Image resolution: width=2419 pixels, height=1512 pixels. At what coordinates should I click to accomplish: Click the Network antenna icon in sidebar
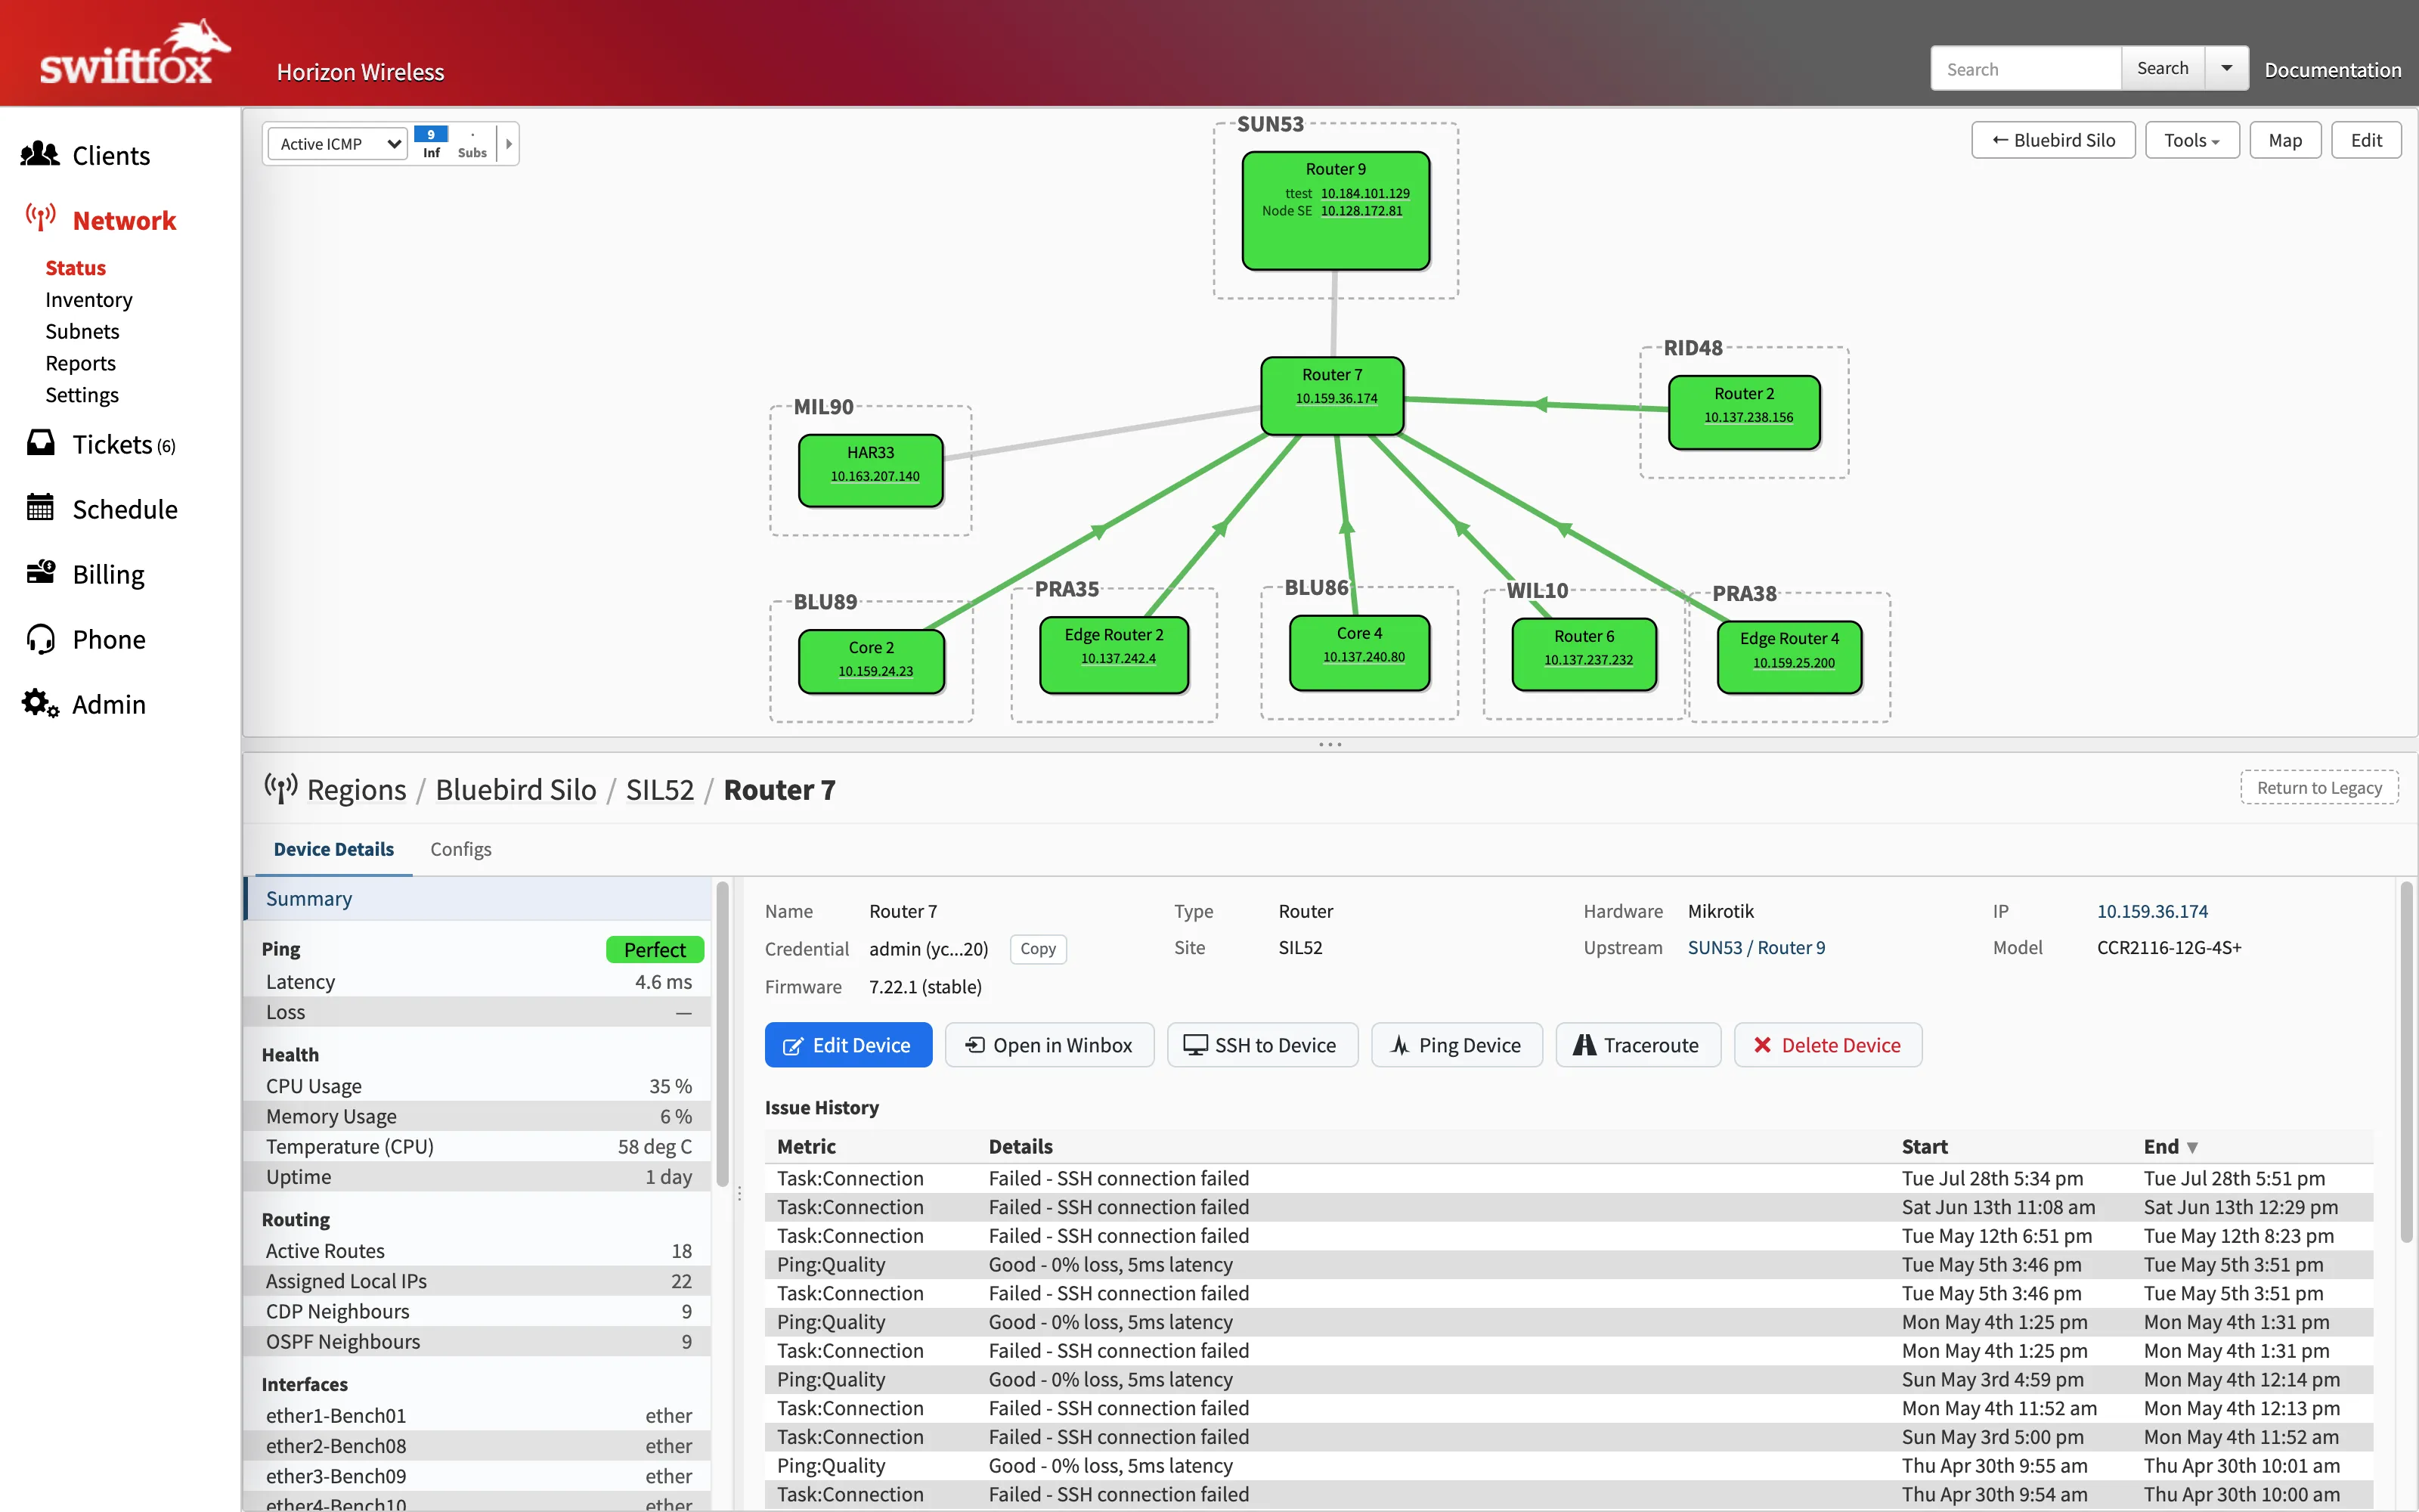[x=40, y=217]
